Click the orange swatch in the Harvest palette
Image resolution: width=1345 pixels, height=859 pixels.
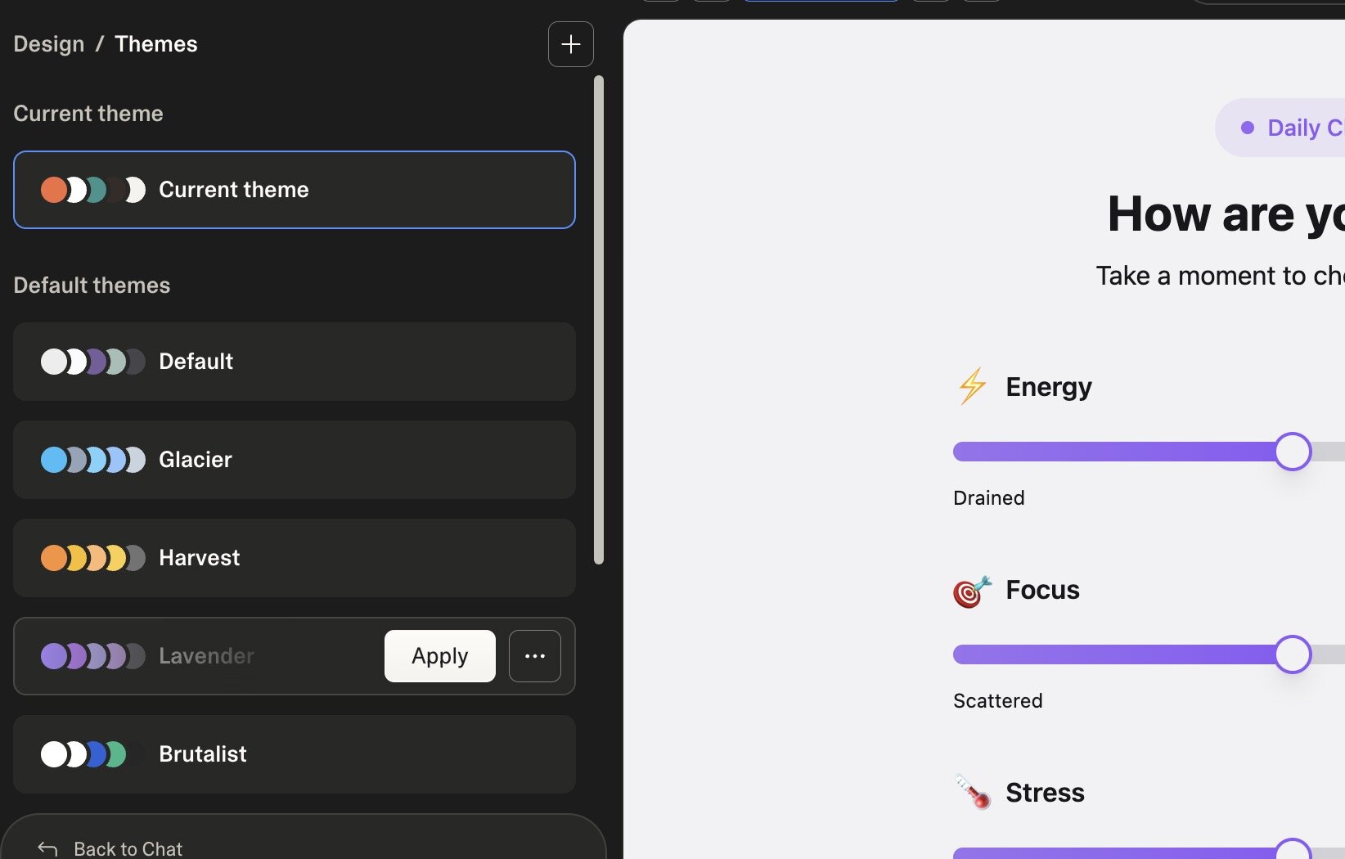[52, 557]
